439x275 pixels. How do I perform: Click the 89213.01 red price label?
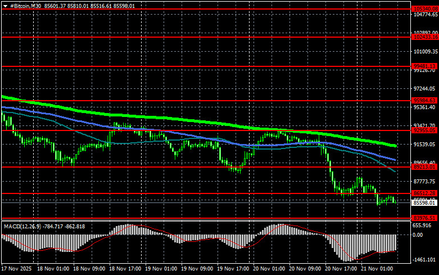(x=424, y=167)
